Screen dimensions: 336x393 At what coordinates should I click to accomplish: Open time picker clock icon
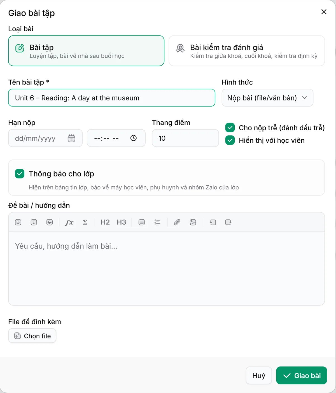coord(134,138)
